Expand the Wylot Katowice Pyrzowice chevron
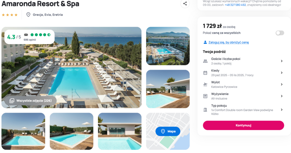 pos(282,85)
